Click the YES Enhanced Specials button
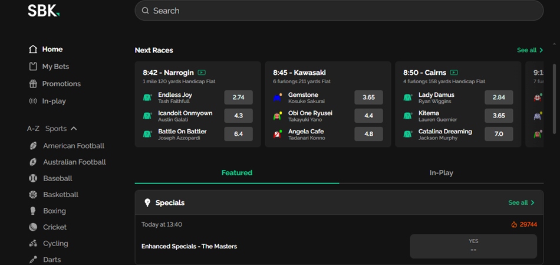This screenshot has width=560, height=265. [473, 246]
